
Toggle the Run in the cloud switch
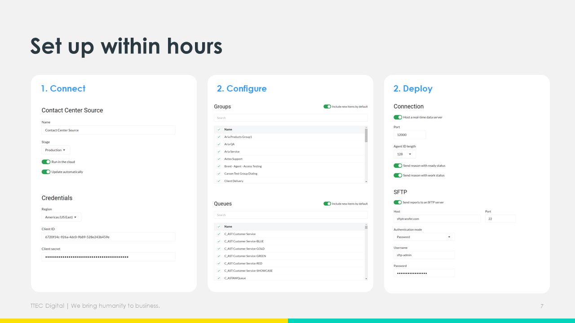click(x=46, y=162)
